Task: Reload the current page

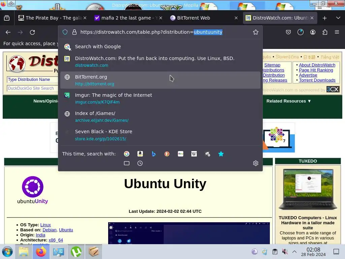Action: [x=32, y=32]
